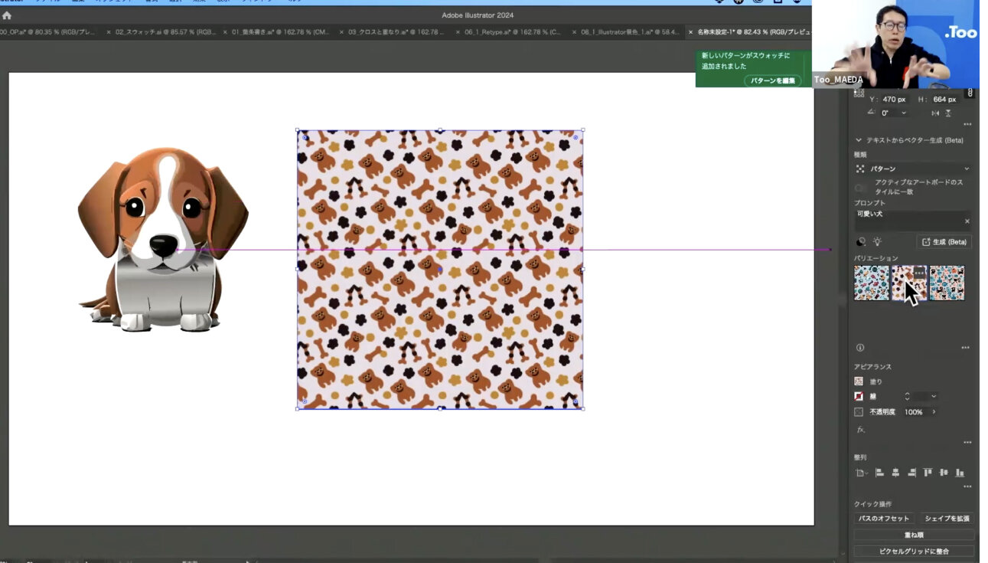Click the vertical align bottom icon
The width and height of the screenshot is (988, 563).
click(x=960, y=473)
